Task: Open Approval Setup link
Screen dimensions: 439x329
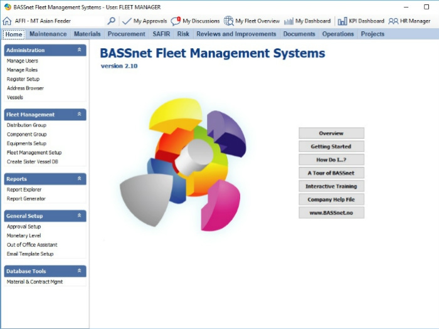Action: pos(24,226)
